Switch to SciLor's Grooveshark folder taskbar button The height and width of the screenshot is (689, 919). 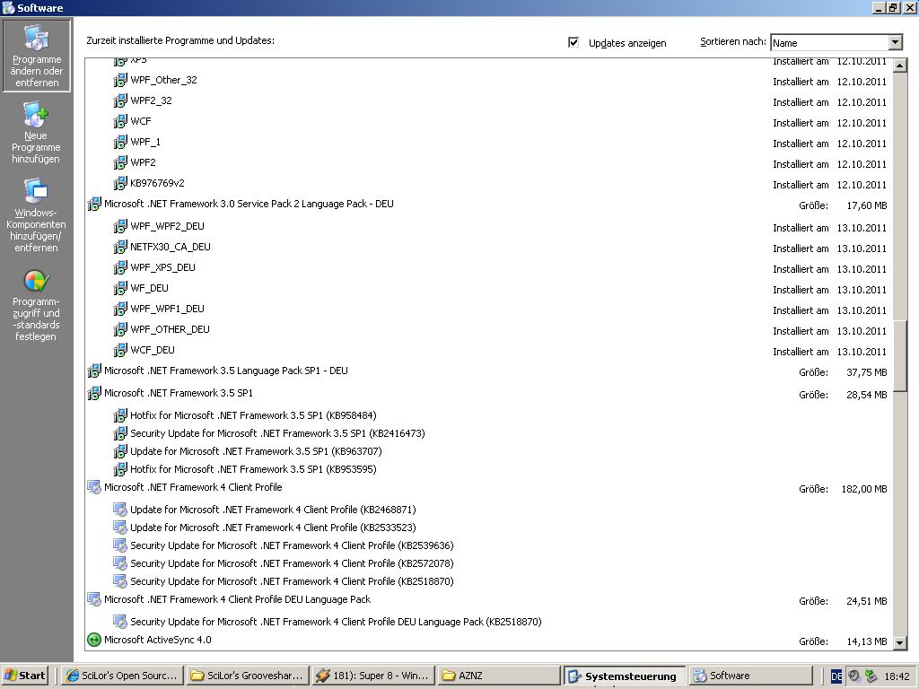pos(248,676)
